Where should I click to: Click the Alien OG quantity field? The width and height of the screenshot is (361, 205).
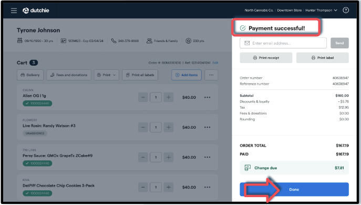pyautogui.click(x=156, y=97)
